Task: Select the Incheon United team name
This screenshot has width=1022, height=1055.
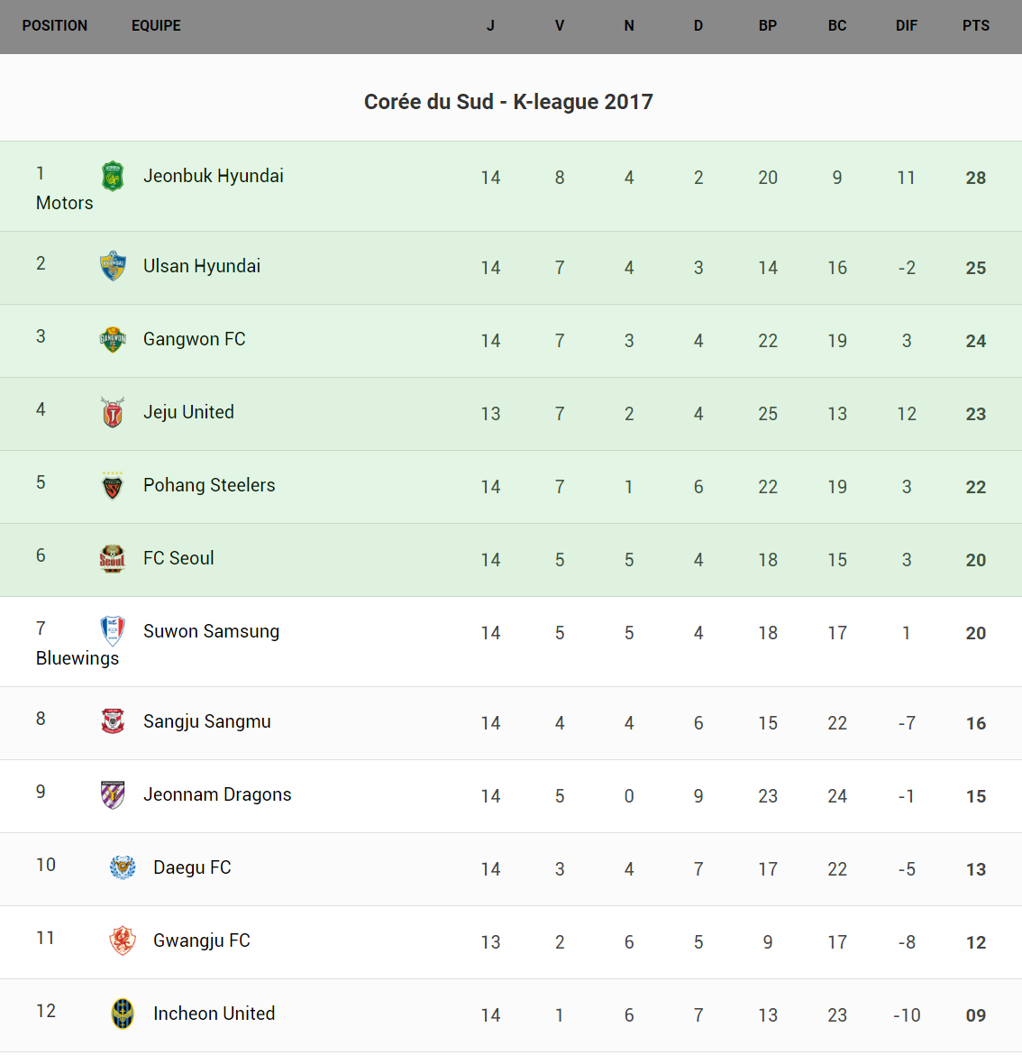Action: click(214, 1014)
